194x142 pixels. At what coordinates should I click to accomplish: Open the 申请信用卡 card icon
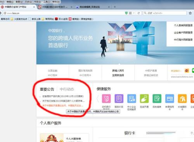pyautogui.click(x=170, y=98)
